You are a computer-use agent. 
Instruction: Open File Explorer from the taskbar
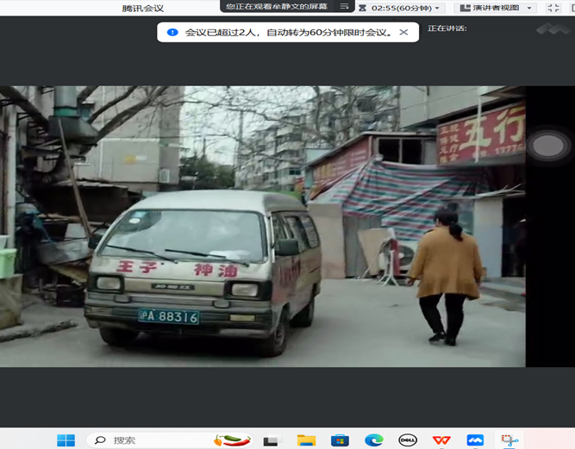tap(306, 440)
